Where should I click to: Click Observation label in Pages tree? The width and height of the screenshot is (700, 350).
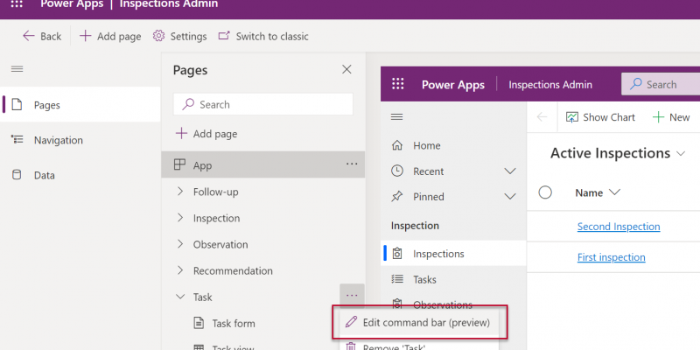[x=220, y=245]
